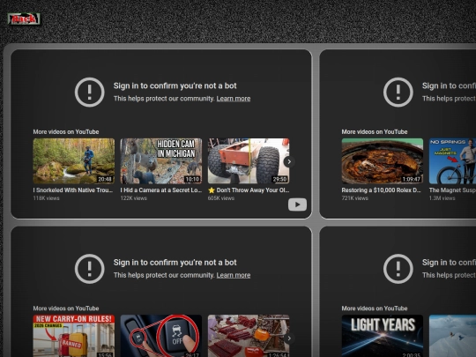
Task: Open the No Springs Just Magnets thumbnail
Action: click(x=452, y=161)
